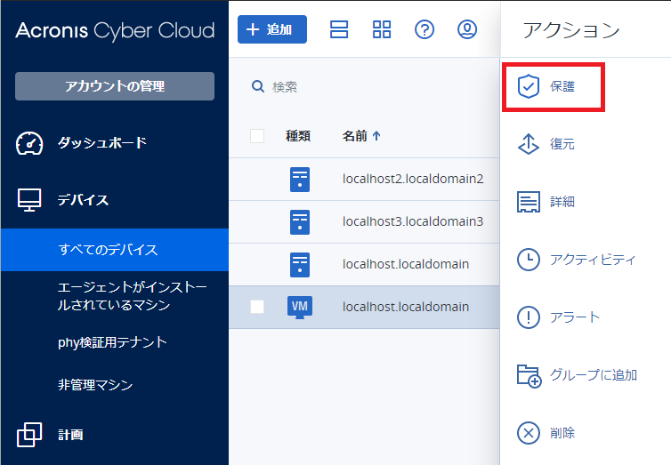Click the 削除 (Delete) icon
This screenshot has height=465, width=671.
(x=529, y=433)
